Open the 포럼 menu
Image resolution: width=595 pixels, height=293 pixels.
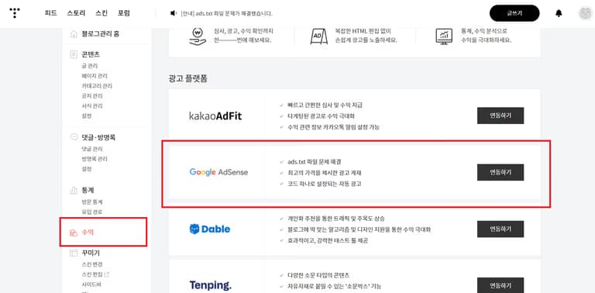point(124,13)
